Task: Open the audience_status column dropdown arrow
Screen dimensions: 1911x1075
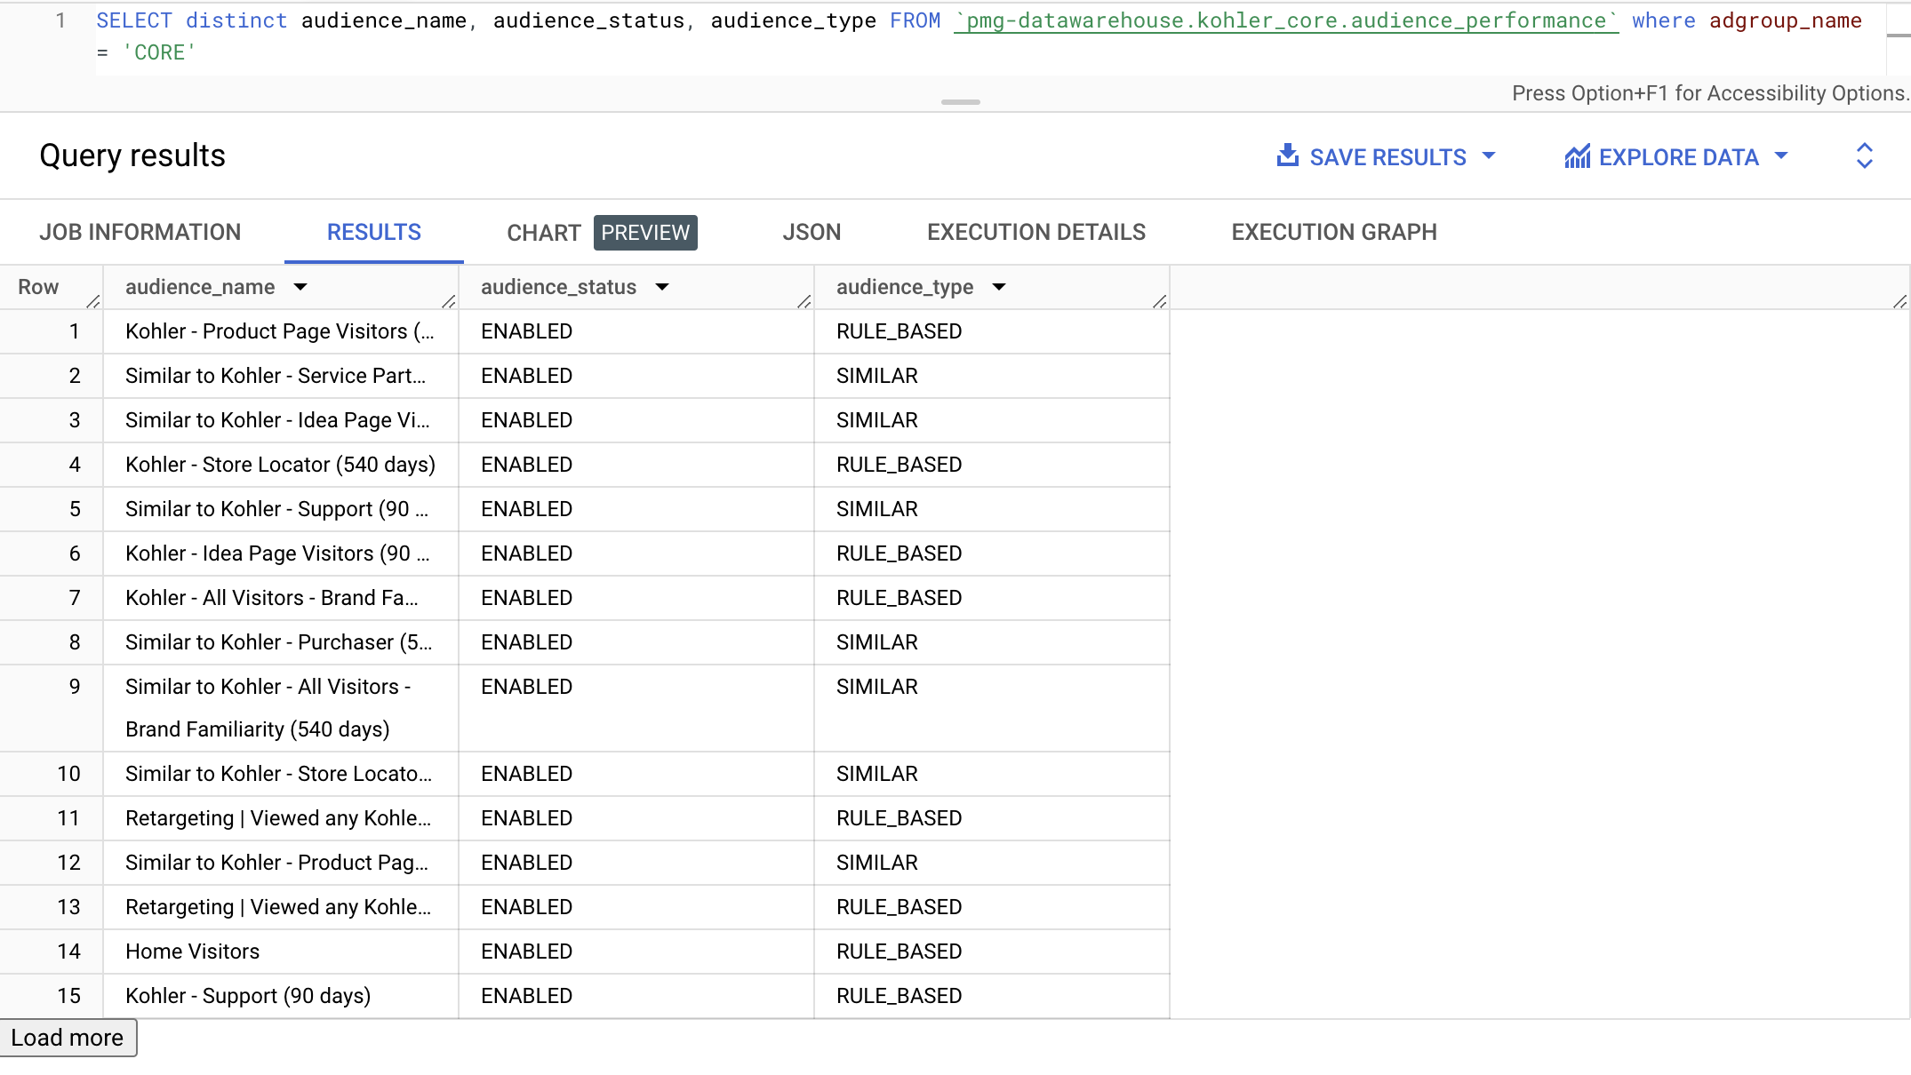Action: (662, 287)
